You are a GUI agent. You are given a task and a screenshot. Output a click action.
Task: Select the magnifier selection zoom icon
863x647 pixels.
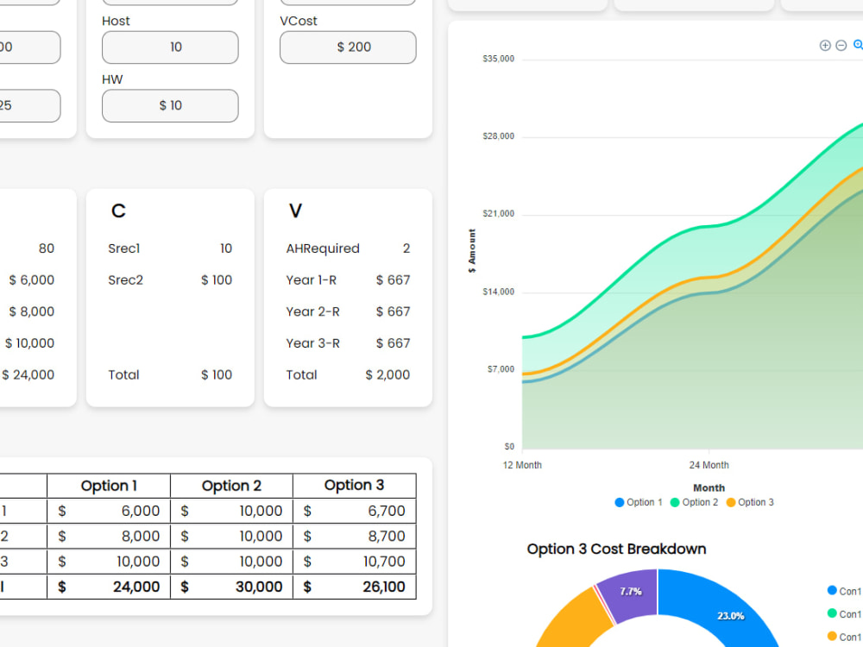[858, 45]
